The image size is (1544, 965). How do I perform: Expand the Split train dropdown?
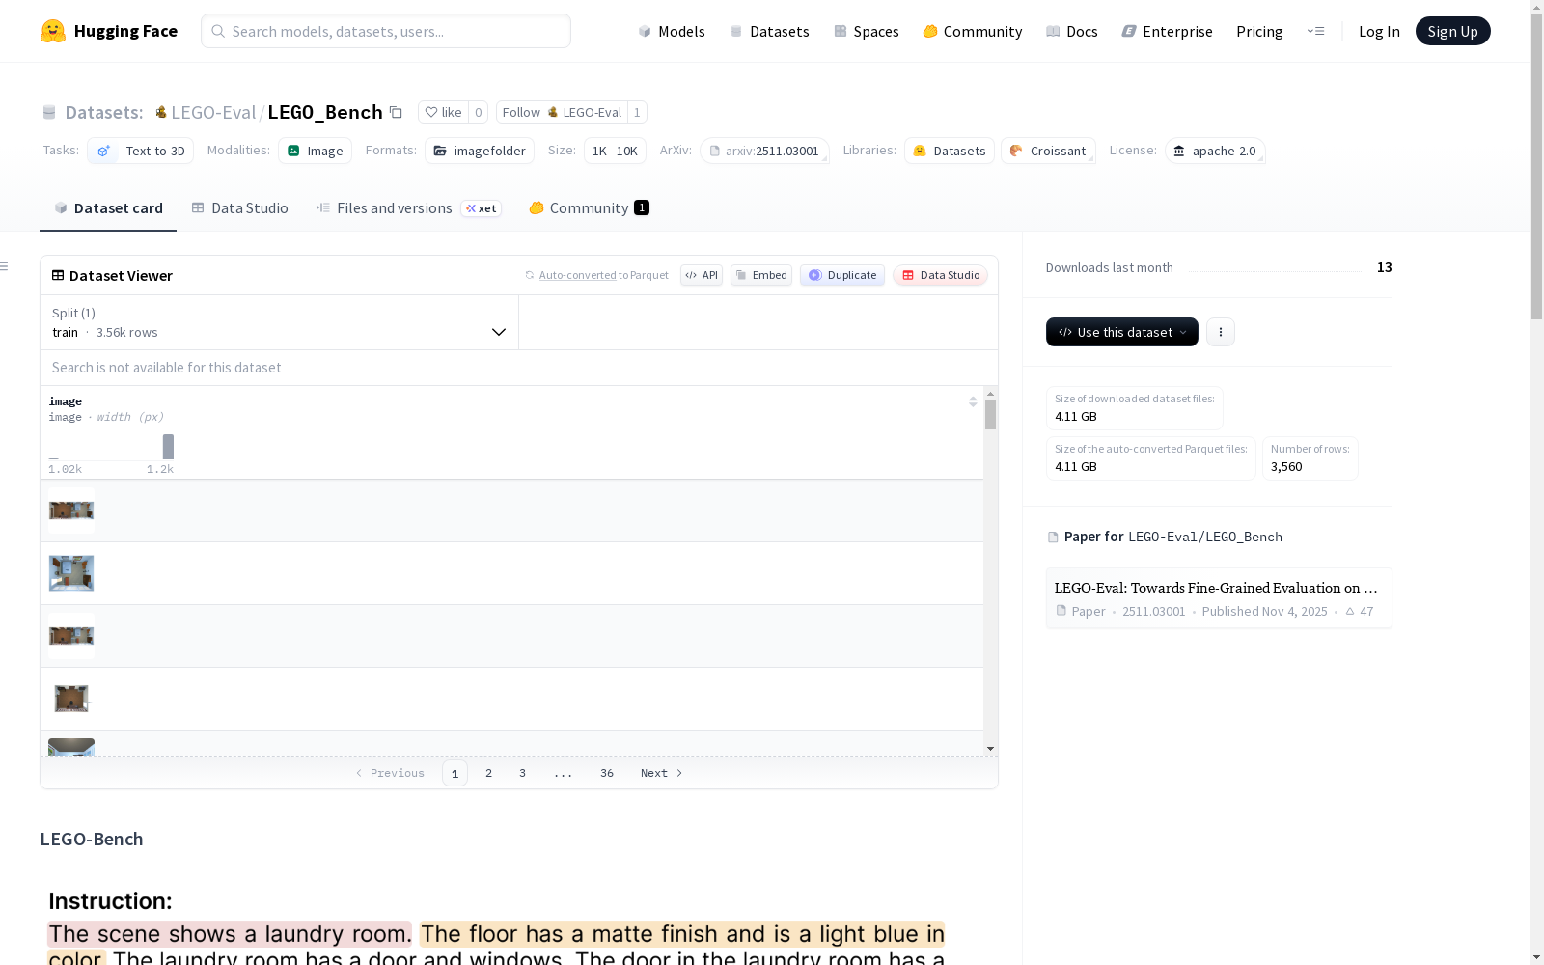(x=280, y=322)
